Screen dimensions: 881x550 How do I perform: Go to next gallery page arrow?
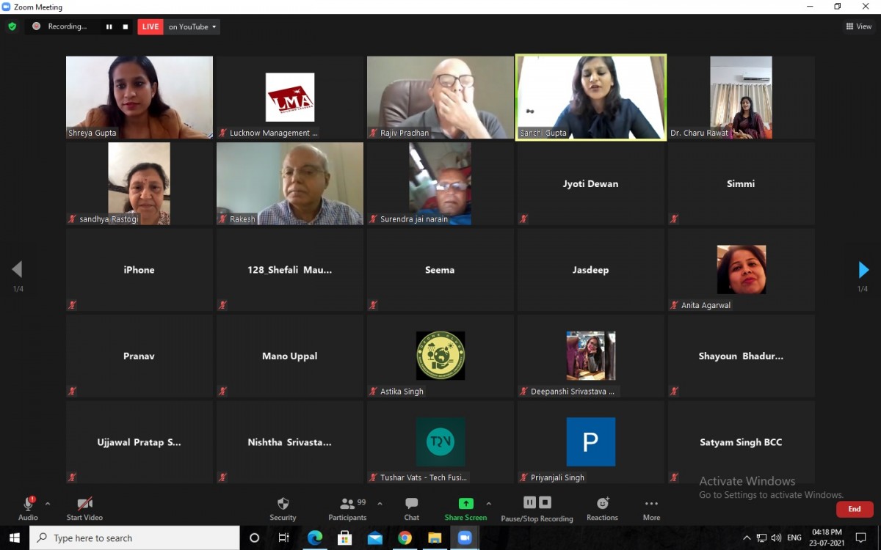863,270
